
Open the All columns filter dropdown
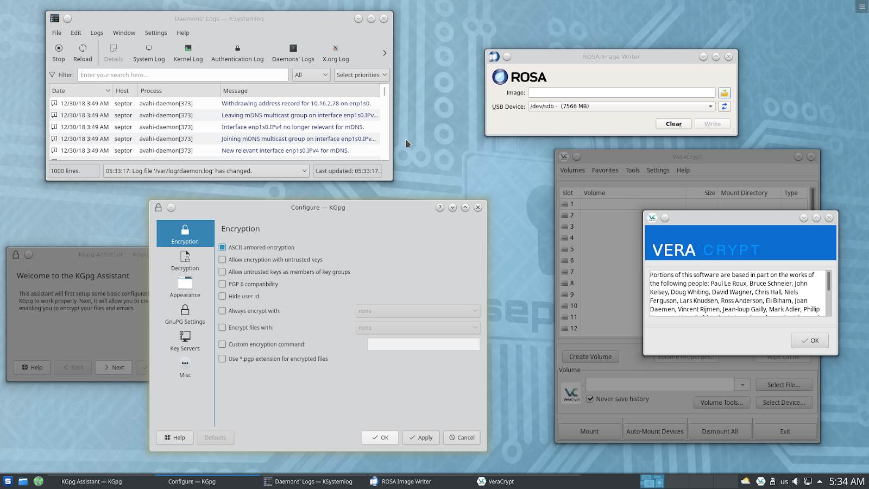[311, 75]
